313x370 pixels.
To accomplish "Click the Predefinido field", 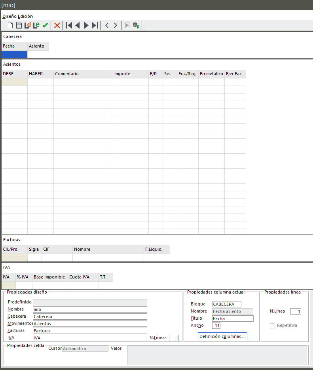I will pyautogui.click(x=90, y=302).
